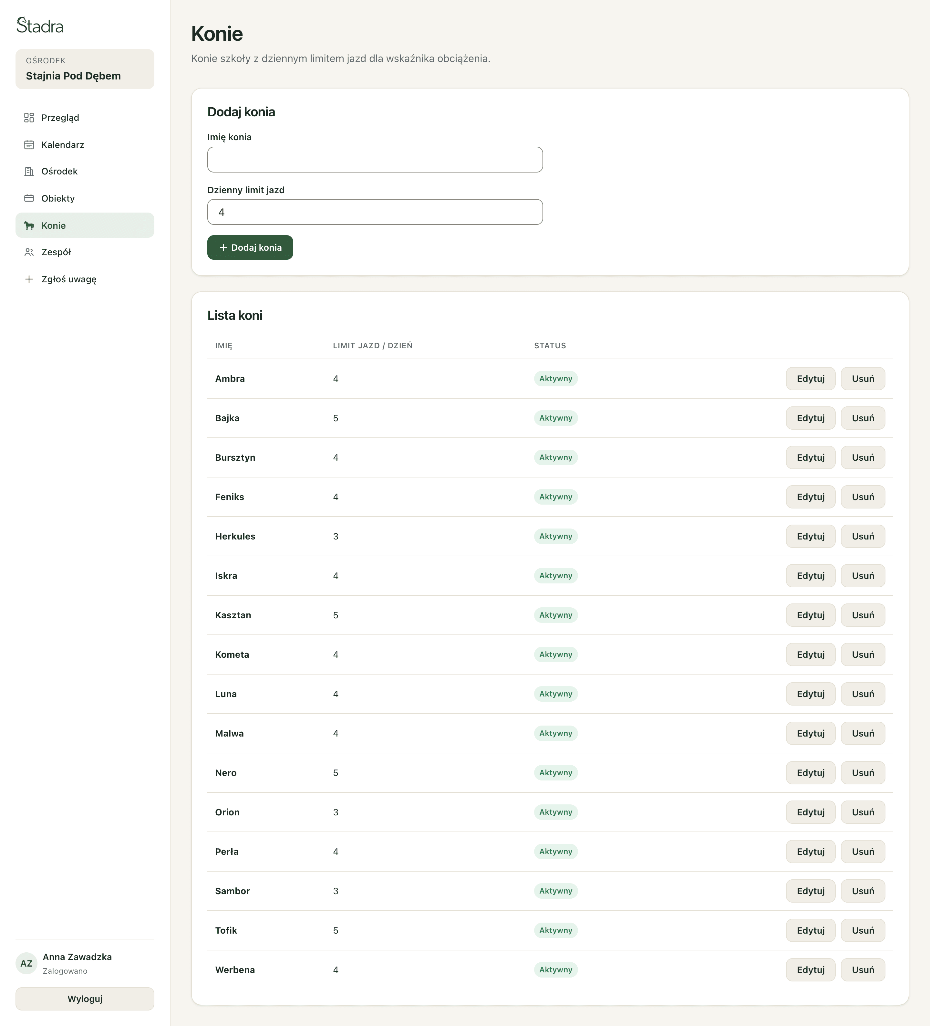
Task: Edit the horse Luna
Action: pyautogui.click(x=811, y=694)
